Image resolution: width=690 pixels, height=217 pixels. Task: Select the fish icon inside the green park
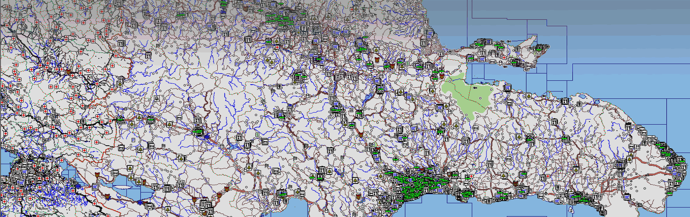(475, 88)
